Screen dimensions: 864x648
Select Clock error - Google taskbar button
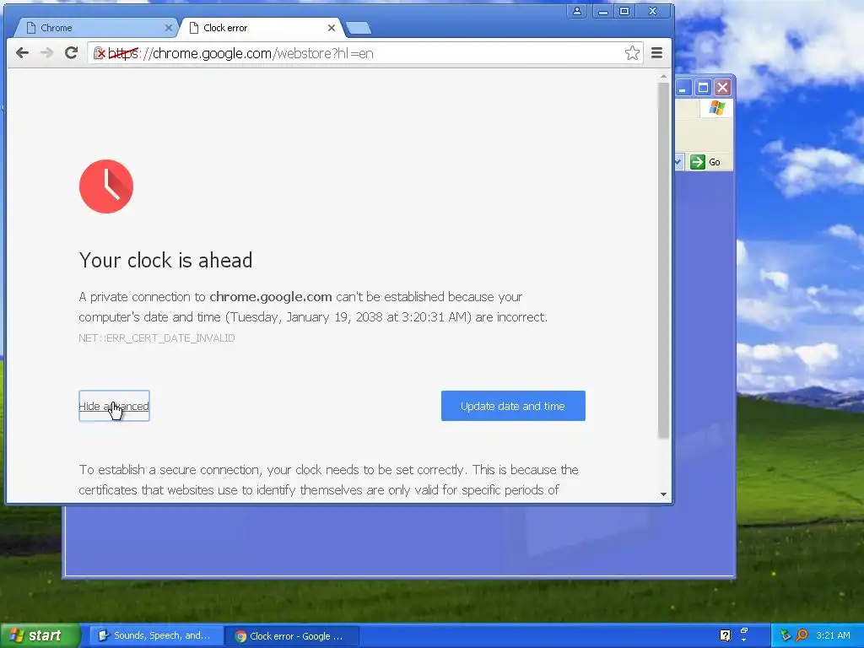point(292,636)
